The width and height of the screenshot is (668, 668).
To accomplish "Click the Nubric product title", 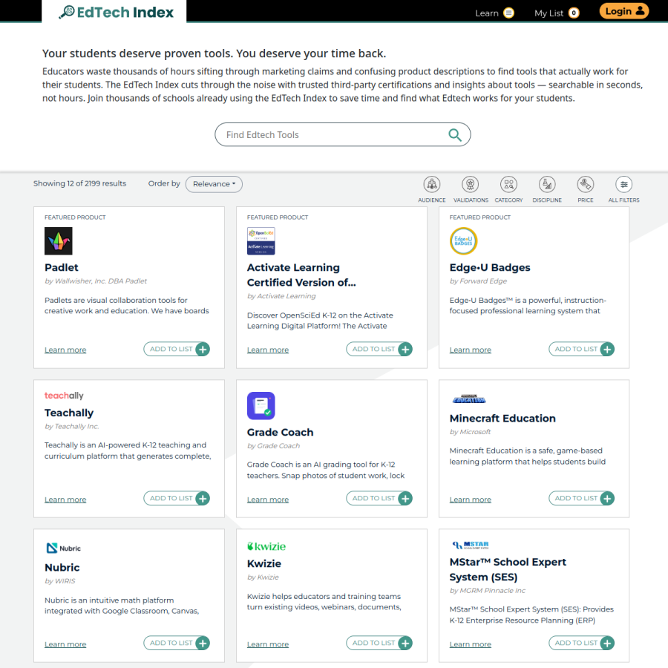I will [x=62, y=568].
